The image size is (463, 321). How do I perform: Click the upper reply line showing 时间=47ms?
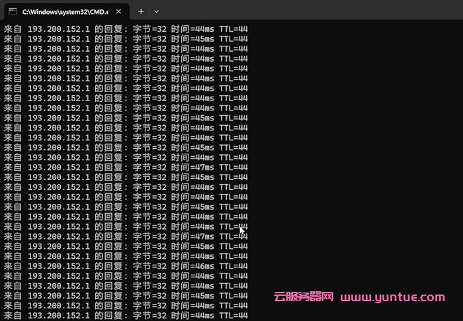click(x=126, y=167)
